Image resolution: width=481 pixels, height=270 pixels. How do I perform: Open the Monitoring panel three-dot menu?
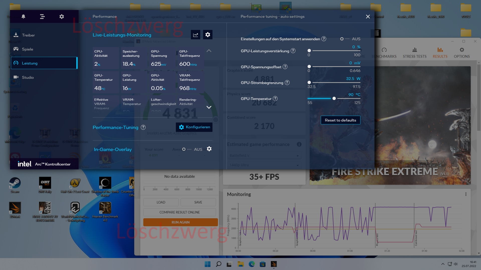tap(466, 194)
